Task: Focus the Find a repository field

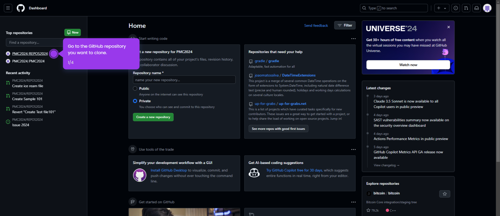Action: point(34,43)
